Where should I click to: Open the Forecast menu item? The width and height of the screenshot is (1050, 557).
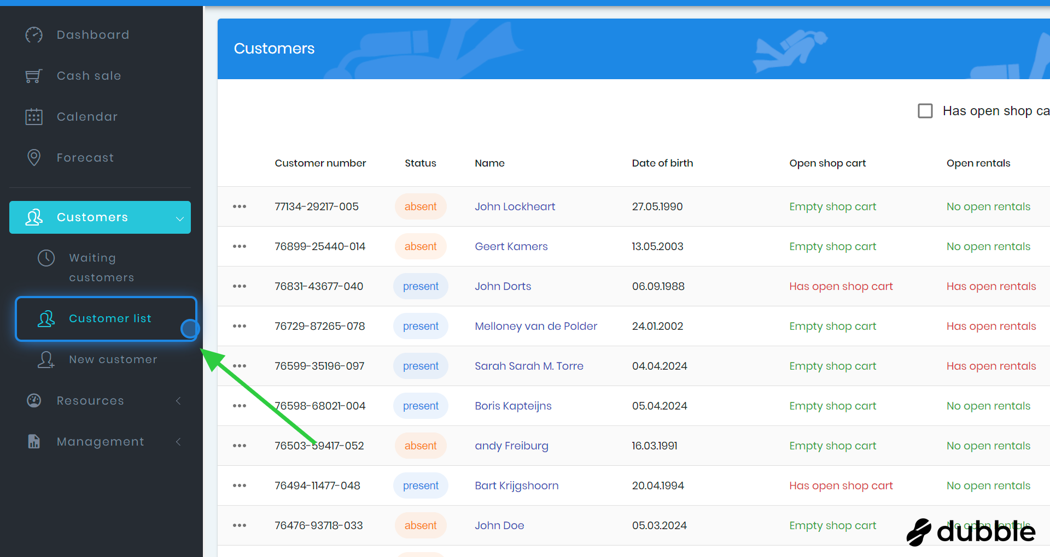tap(85, 158)
